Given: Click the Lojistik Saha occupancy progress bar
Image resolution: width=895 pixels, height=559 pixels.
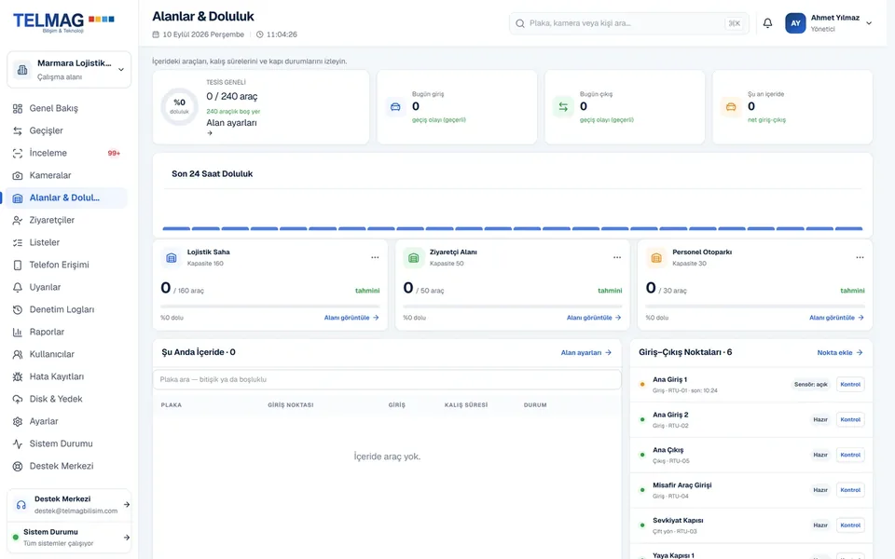Looking at the screenshot, I should [x=270, y=307].
